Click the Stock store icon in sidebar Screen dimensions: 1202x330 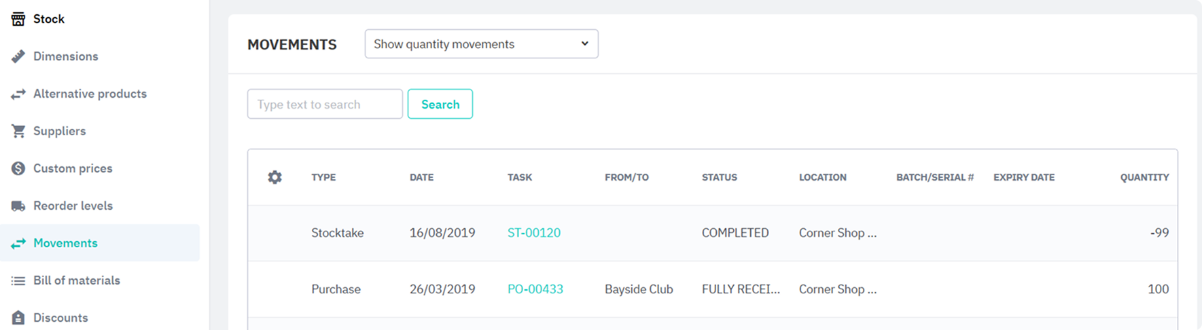18,19
